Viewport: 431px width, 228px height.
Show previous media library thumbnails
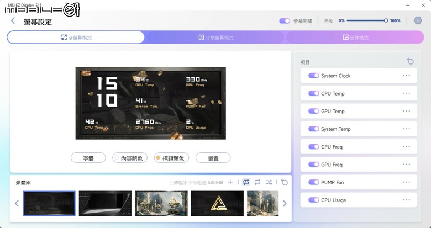[x=17, y=204]
